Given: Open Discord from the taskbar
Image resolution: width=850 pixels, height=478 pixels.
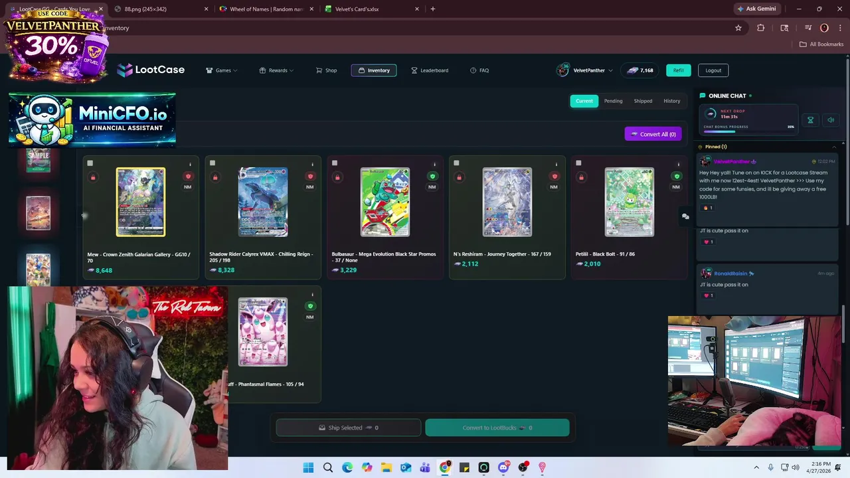Looking at the screenshot, I should pos(503,467).
